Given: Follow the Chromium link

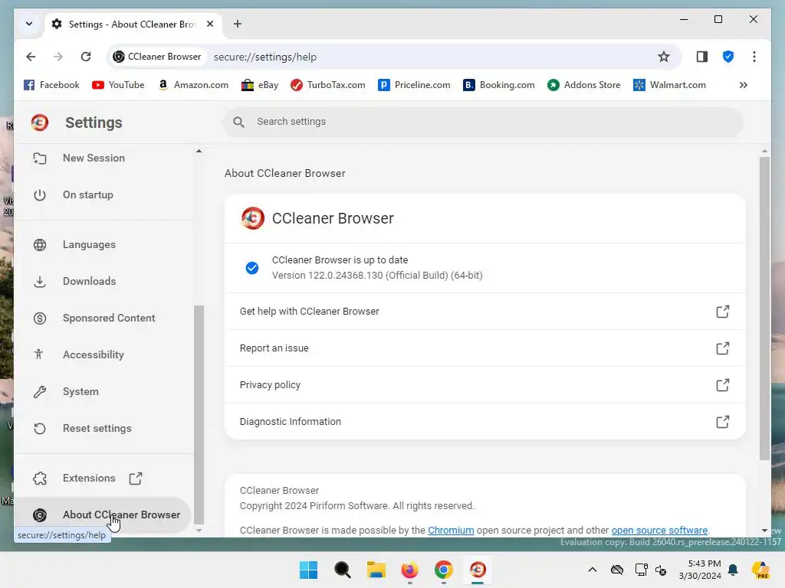Looking at the screenshot, I should pos(451,531).
